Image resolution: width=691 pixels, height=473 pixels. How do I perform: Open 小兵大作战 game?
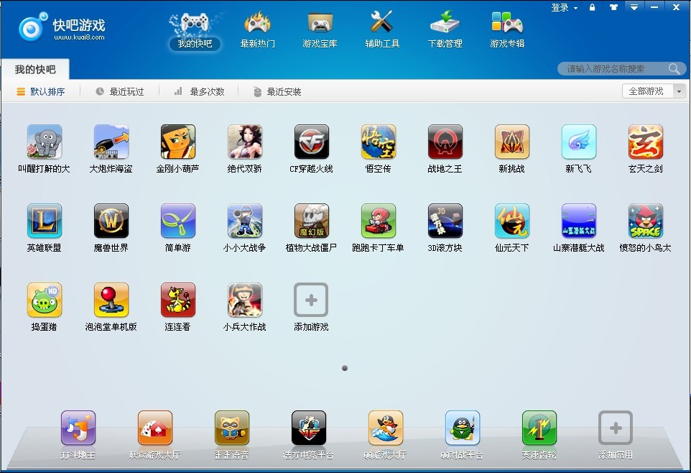pyautogui.click(x=245, y=300)
